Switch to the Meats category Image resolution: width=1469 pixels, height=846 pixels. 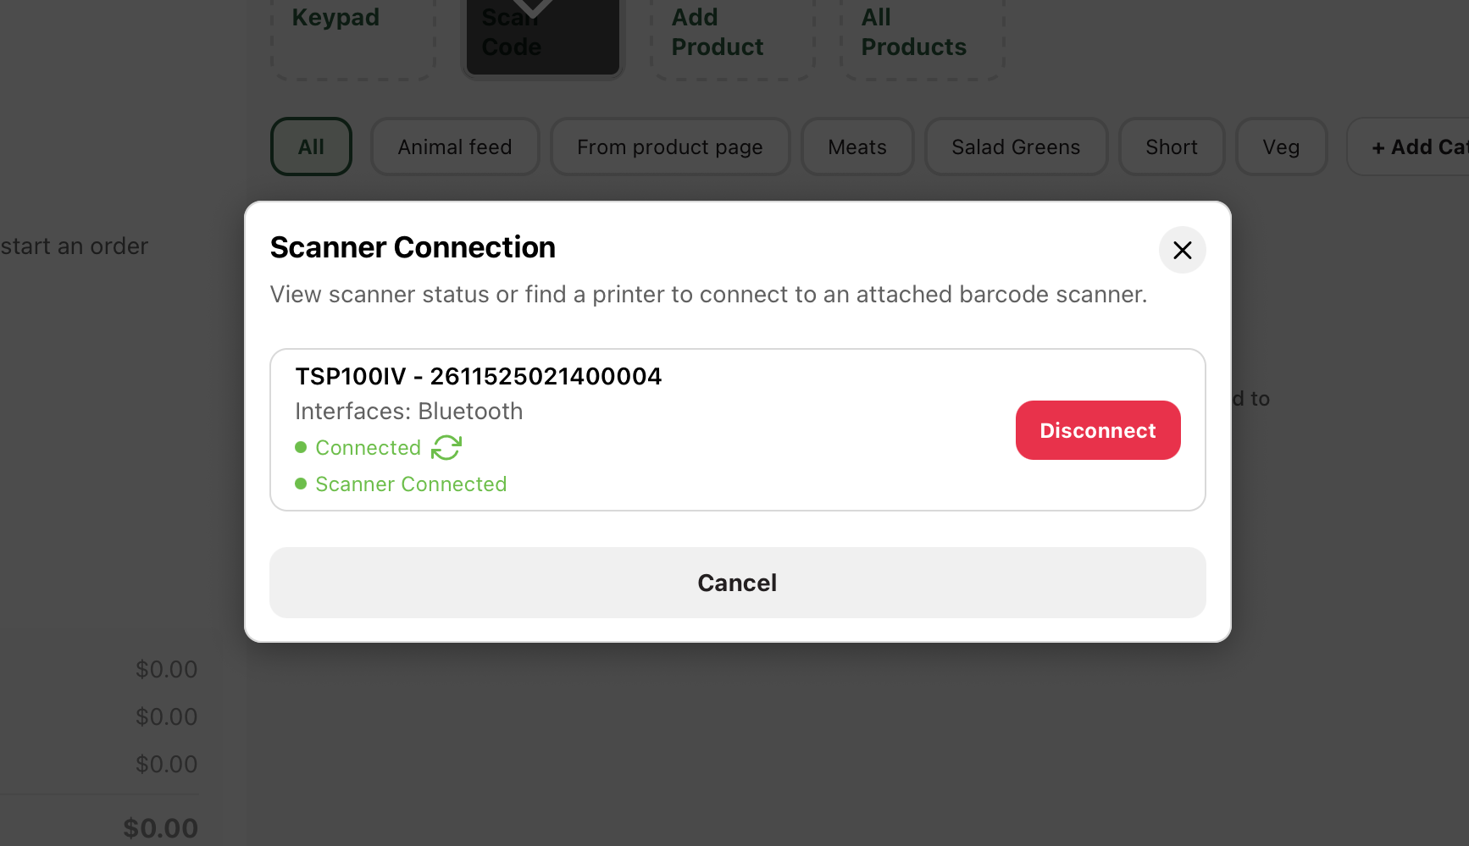[856, 147]
